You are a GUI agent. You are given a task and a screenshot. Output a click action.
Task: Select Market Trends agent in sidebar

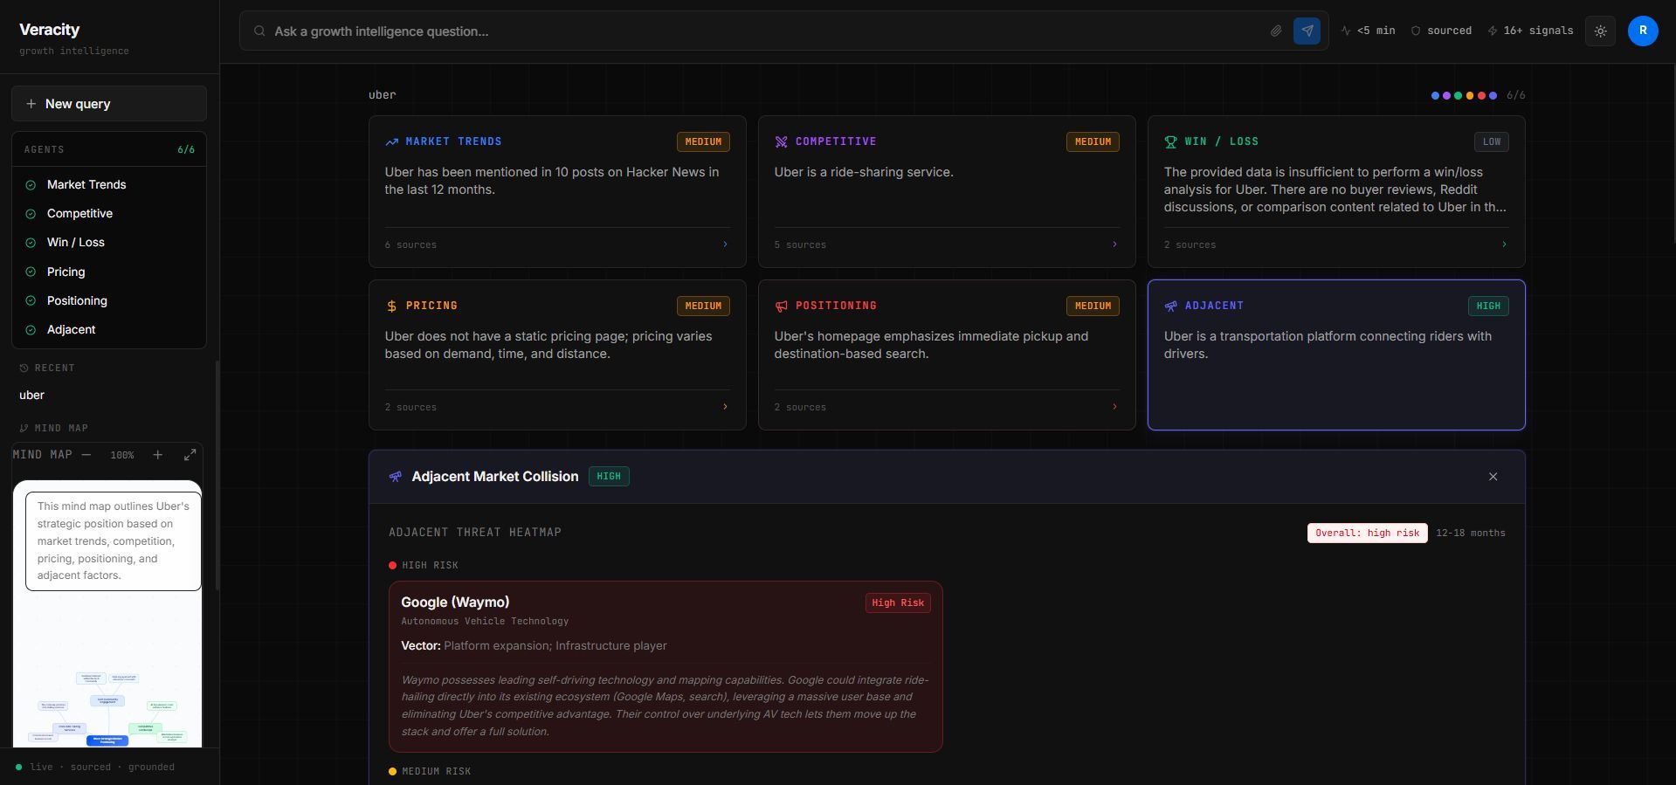109,184
